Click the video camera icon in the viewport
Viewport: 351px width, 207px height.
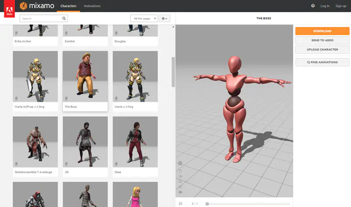[180, 192]
